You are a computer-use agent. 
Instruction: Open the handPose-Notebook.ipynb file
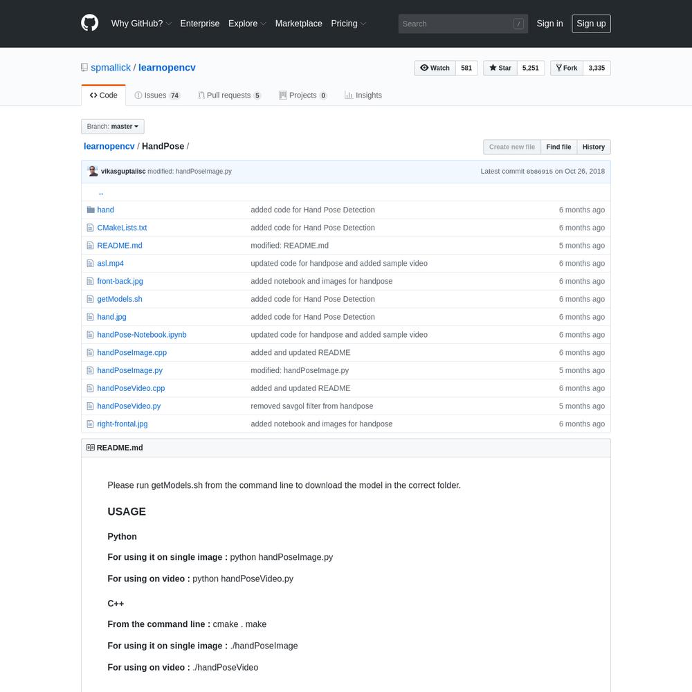(x=142, y=334)
